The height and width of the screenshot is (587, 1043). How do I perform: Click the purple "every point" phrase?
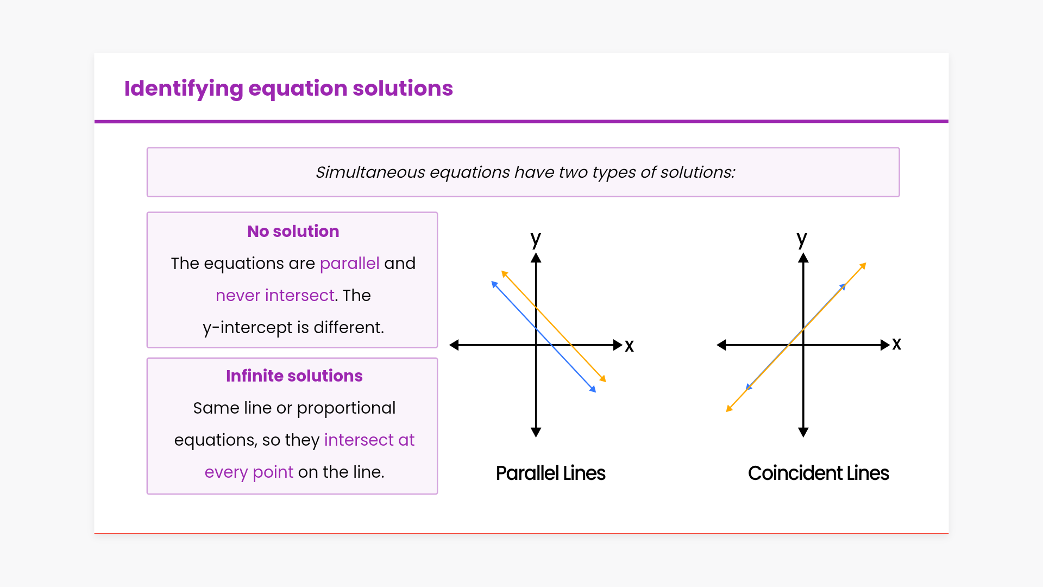[x=249, y=472]
